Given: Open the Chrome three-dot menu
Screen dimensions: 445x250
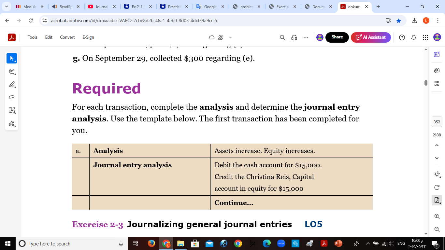Looking at the screenshot, I should [x=438, y=21].
